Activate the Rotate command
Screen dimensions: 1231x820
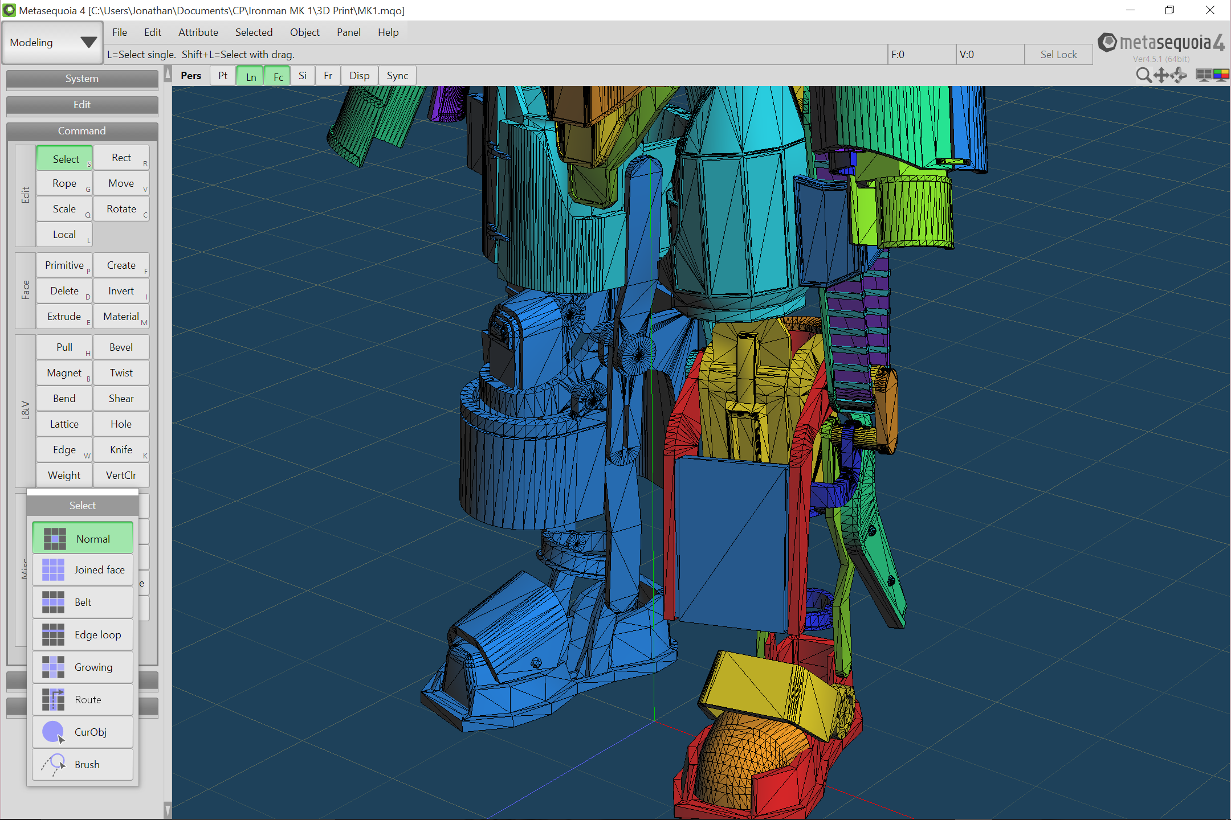(121, 209)
